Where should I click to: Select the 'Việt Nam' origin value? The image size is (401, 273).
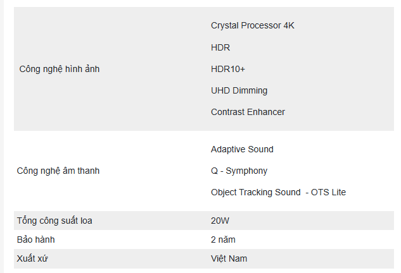tap(229, 258)
